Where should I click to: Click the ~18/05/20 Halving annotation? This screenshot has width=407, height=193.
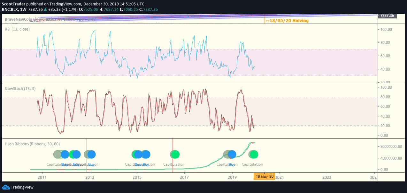click(x=287, y=21)
